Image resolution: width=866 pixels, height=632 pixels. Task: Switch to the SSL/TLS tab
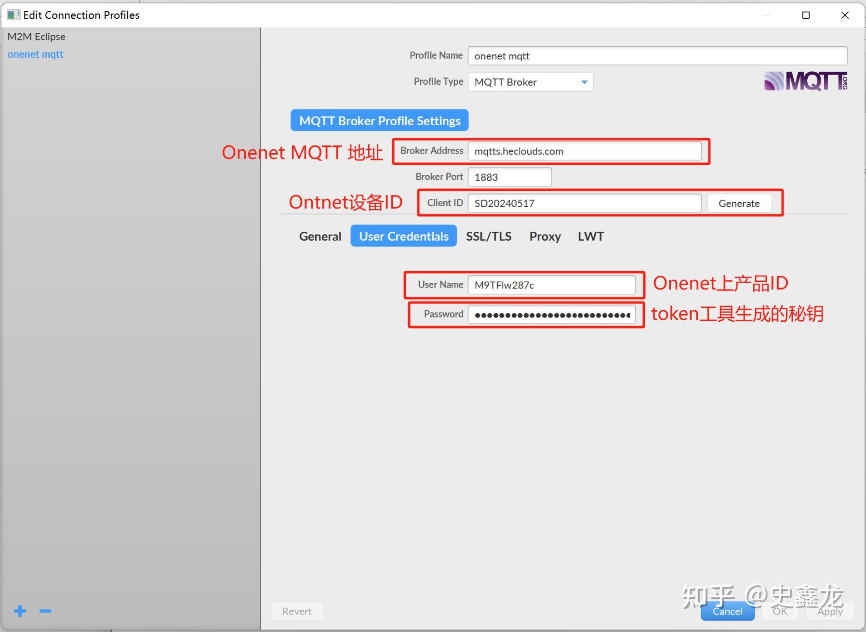pyautogui.click(x=489, y=236)
